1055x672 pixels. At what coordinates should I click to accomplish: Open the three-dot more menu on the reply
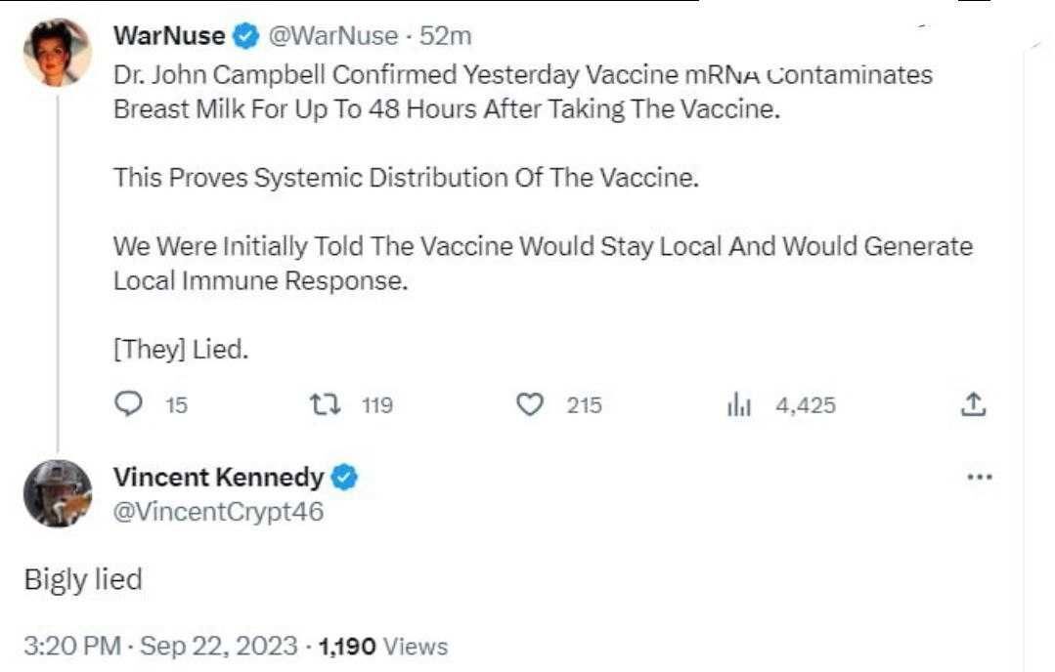tap(979, 478)
